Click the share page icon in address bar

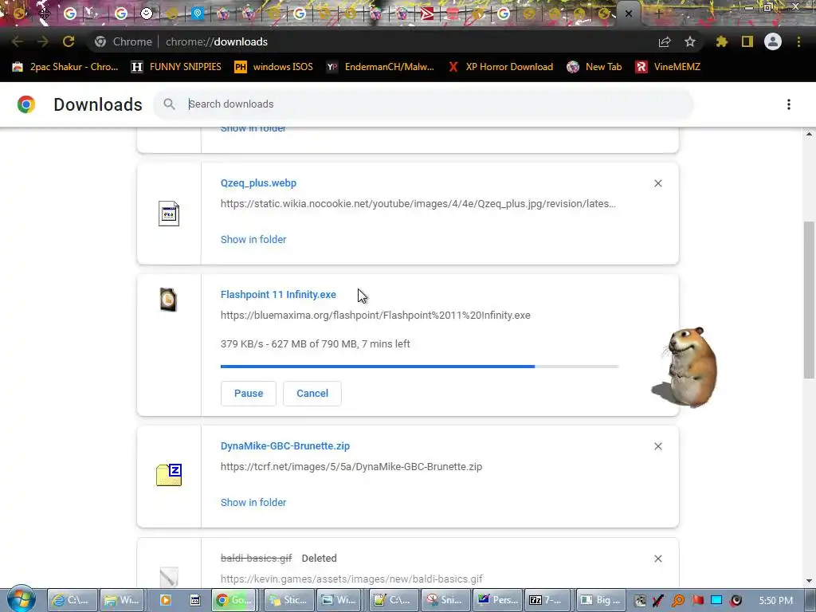(x=665, y=41)
